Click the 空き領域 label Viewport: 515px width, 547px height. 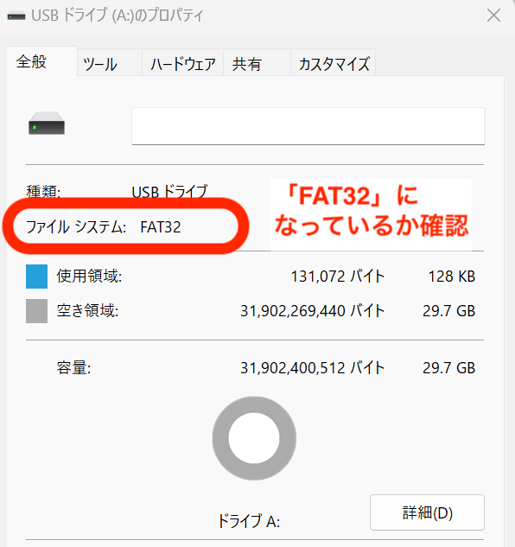pyautogui.click(x=87, y=310)
